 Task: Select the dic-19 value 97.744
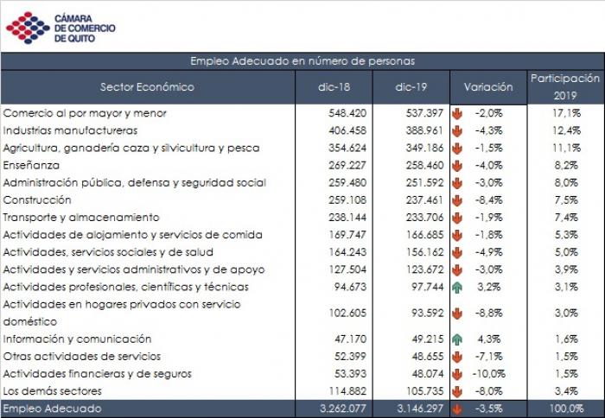point(428,287)
